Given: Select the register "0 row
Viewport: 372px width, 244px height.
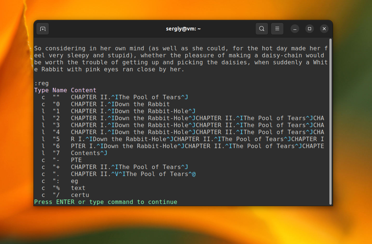Looking at the screenshot, I should (x=105, y=104).
